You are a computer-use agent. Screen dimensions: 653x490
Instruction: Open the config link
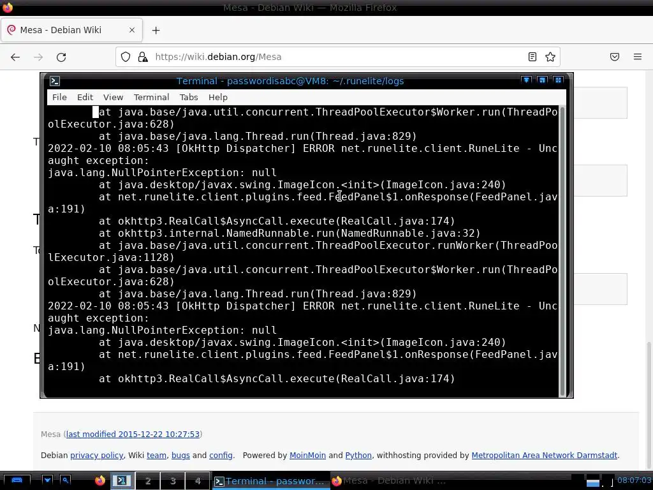[x=221, y=456]
